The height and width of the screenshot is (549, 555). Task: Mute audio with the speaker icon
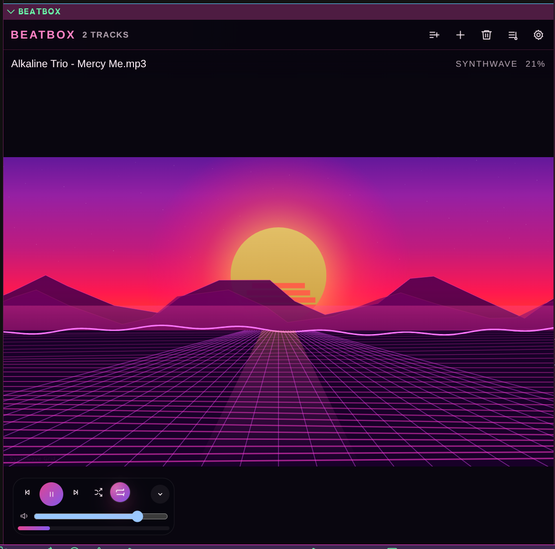(24, 516)
